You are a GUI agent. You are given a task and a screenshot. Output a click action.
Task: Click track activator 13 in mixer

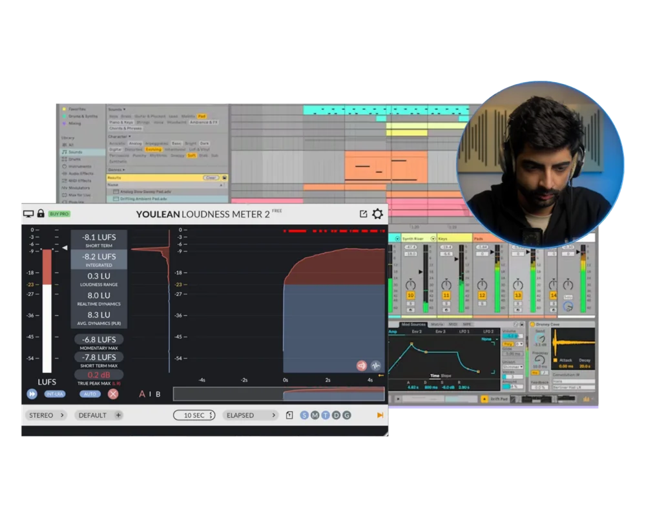click(x=518, y=295)
